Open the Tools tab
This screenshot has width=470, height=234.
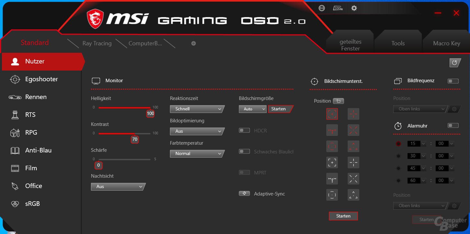(398, 43)
